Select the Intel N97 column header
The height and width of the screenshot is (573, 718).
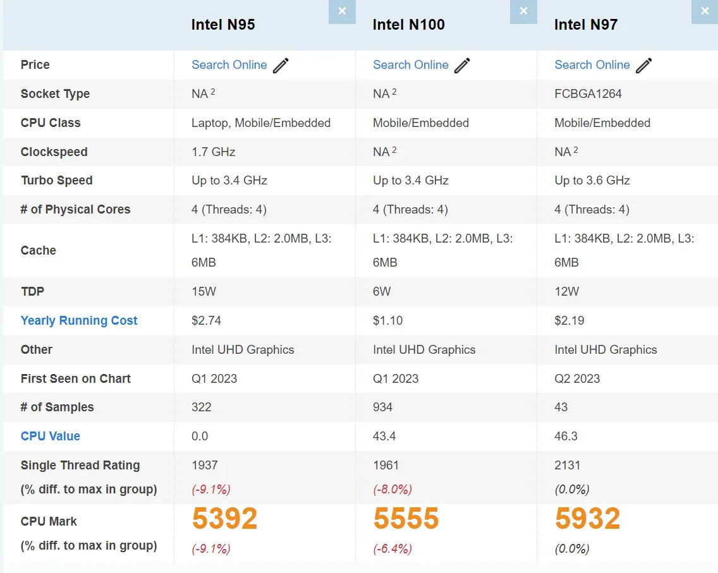click(586, 25)
